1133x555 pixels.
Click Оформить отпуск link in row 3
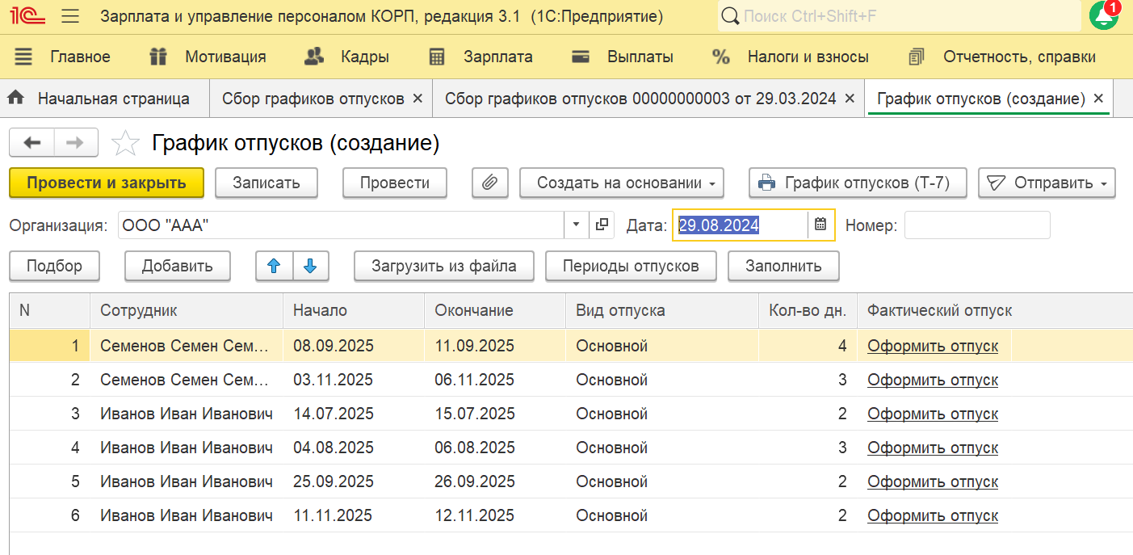[933, 414]
